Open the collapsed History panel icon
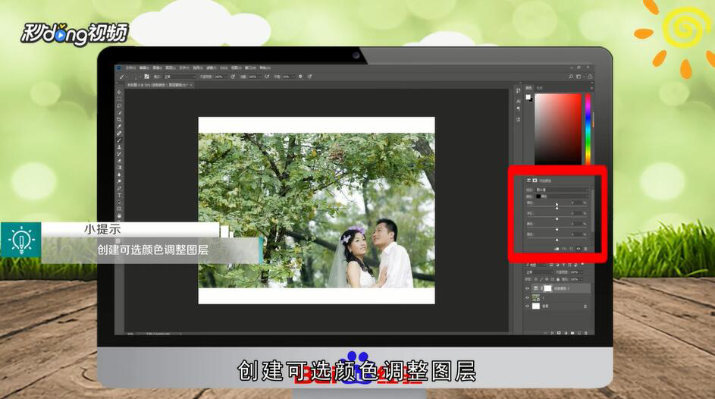715x399 pixels. [519, 91]
